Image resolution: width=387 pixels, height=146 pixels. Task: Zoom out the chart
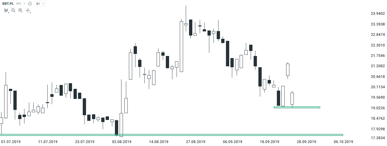click(13, 10)
